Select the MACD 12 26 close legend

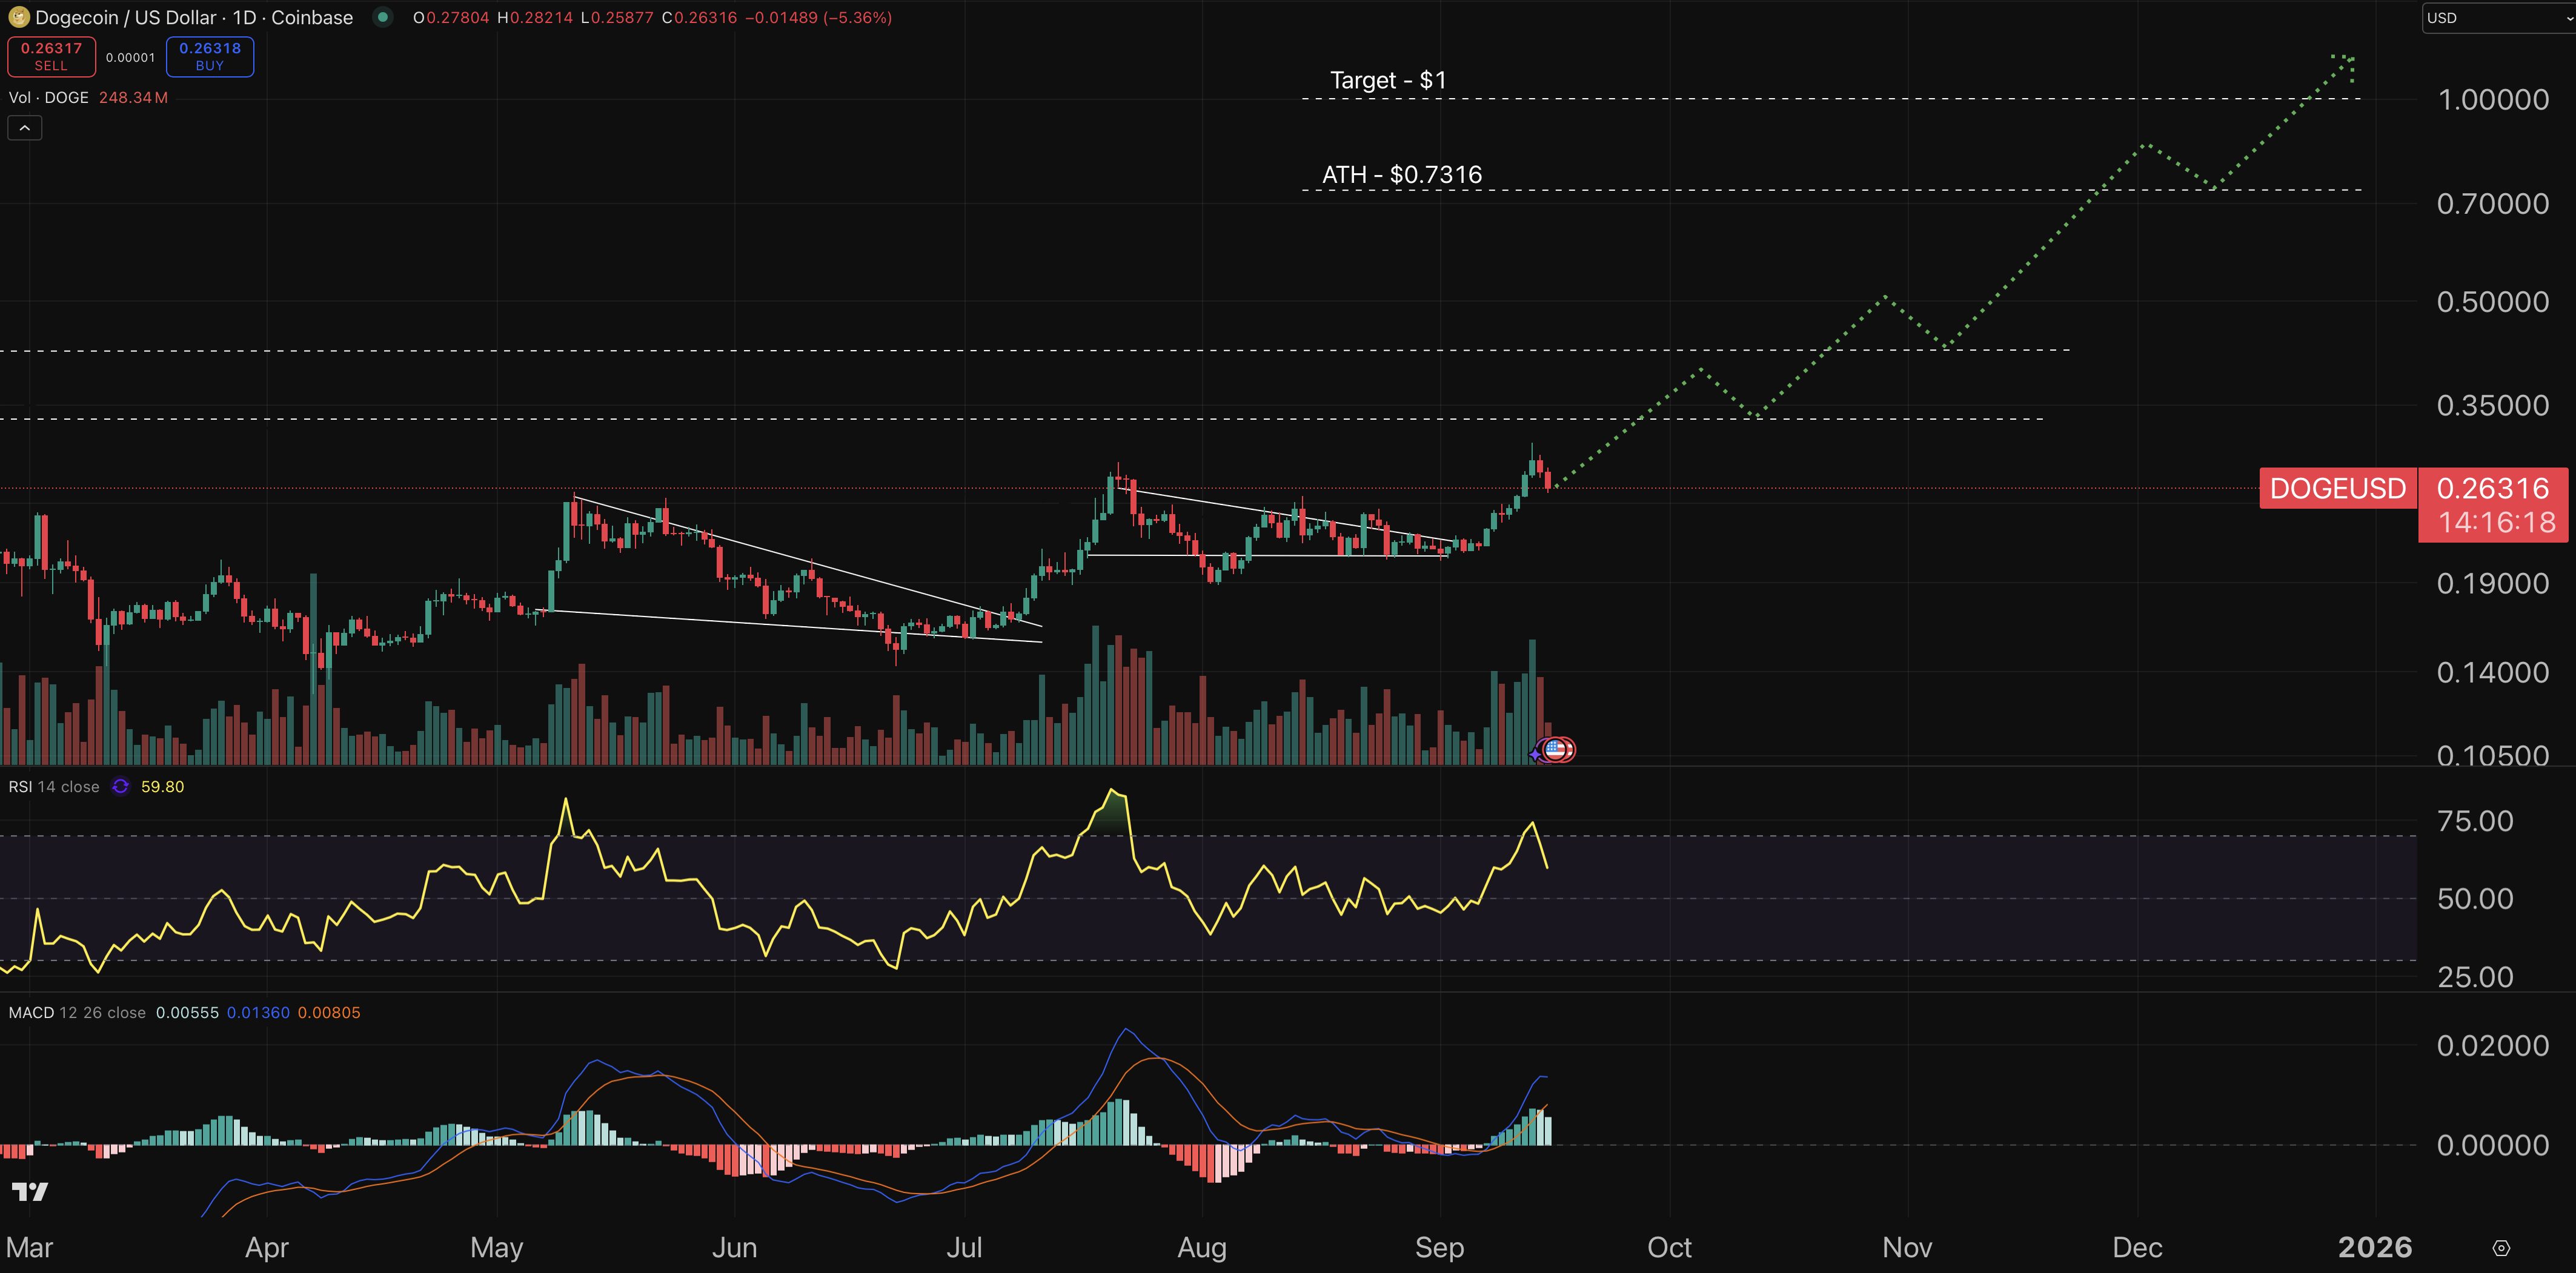click(x=77, y=1013)
